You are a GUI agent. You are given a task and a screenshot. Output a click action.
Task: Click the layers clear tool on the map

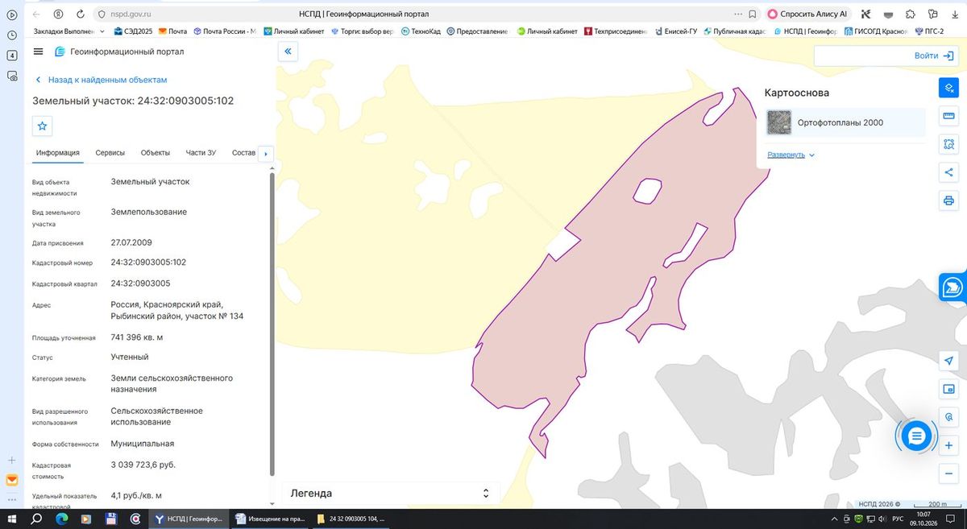click(x=948, y=88)
